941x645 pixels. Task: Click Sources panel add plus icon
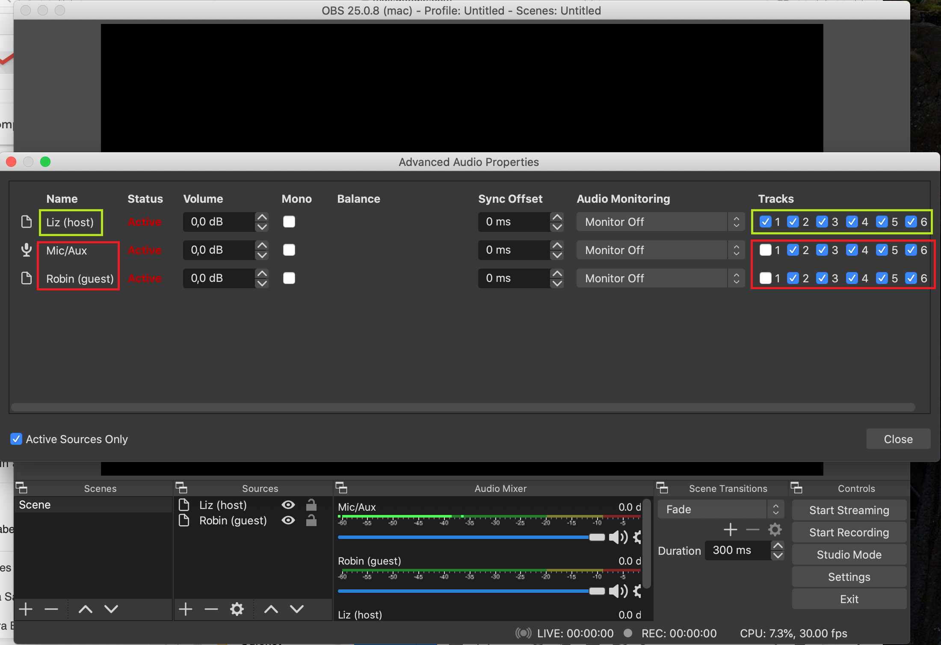(186, 609)
